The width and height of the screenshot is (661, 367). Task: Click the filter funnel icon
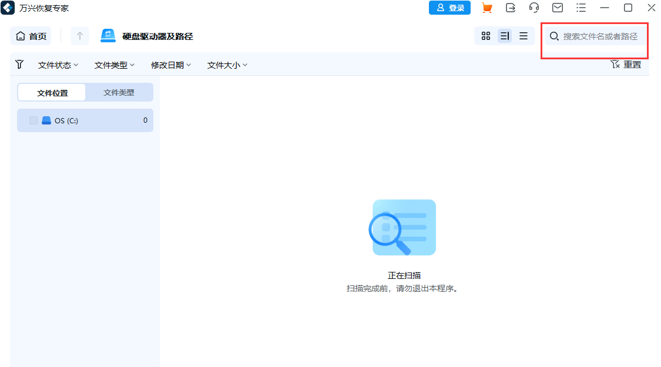tap(19, 64)
